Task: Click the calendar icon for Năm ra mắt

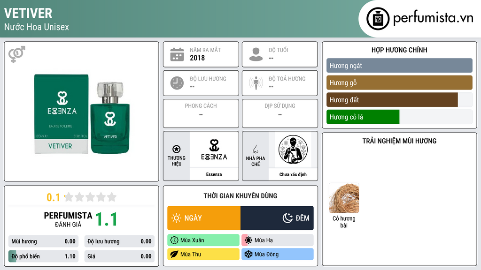Action: 177,54
